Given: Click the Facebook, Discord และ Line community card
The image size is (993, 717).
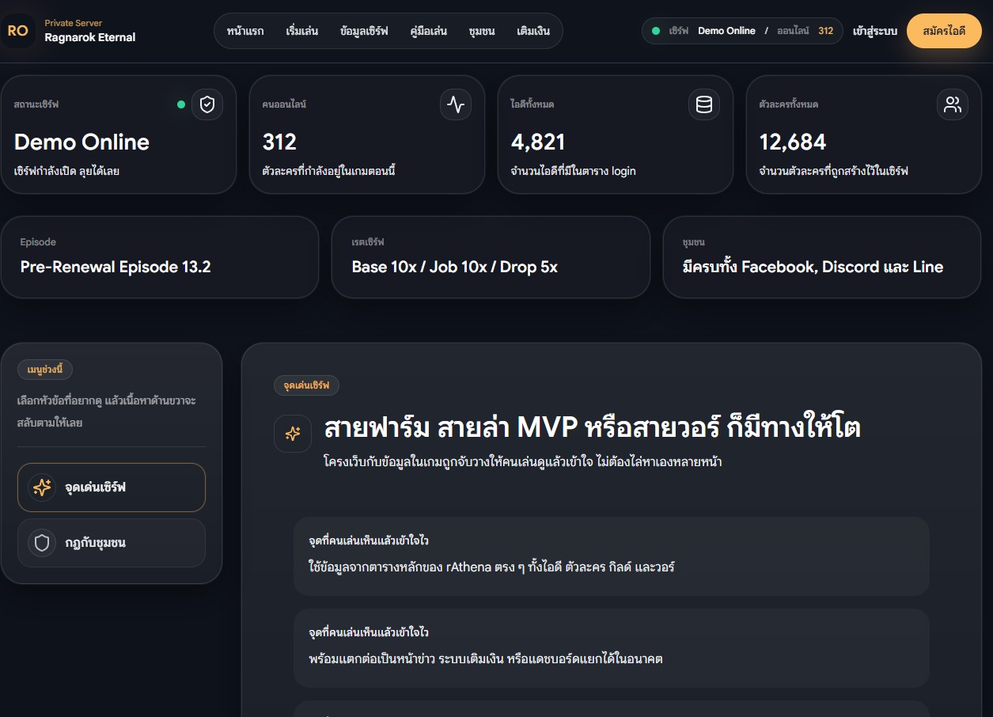Looking at the screenshot, I should (x=822, y=257).
